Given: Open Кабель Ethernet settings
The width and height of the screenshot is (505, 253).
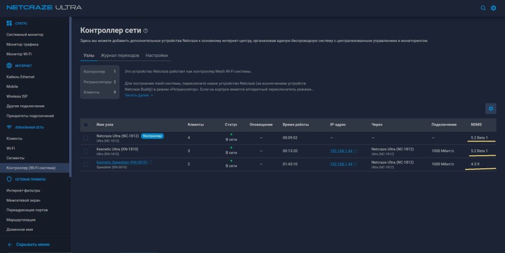Looking at the screenshot, I should tap(20, 77).
